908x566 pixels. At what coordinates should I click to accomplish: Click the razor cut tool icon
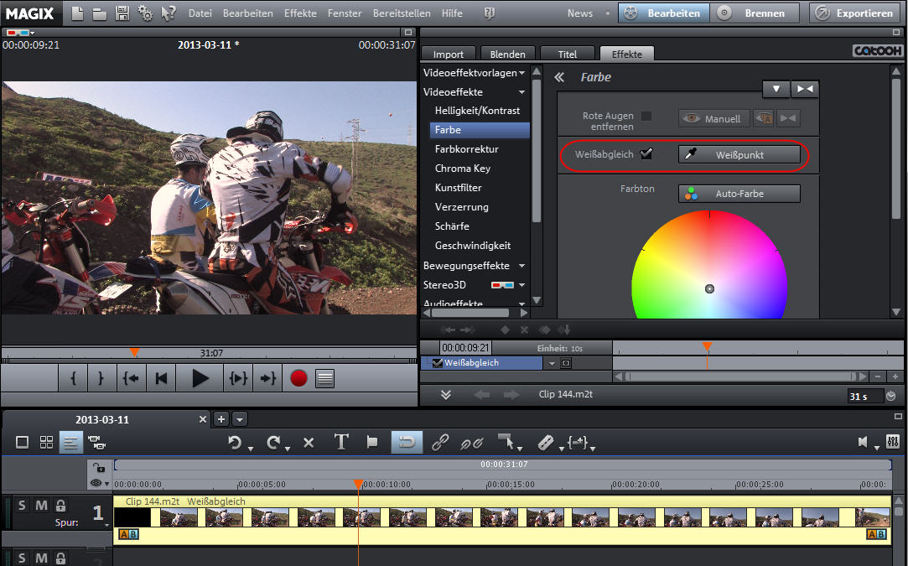[x=545, y=443]
